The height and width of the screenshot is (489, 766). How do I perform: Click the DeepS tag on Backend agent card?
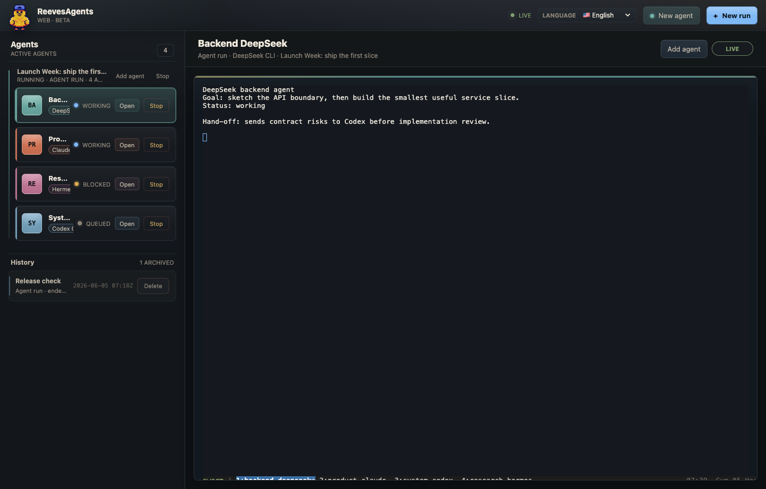[60, 111]
